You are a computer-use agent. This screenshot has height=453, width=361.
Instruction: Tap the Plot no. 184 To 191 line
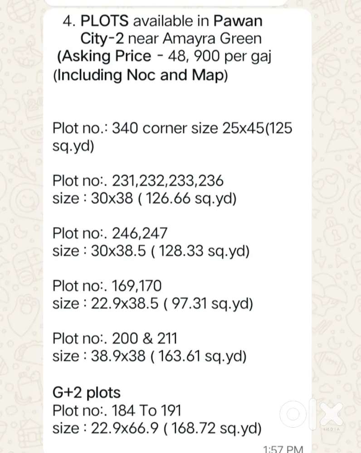pos(117,410)
